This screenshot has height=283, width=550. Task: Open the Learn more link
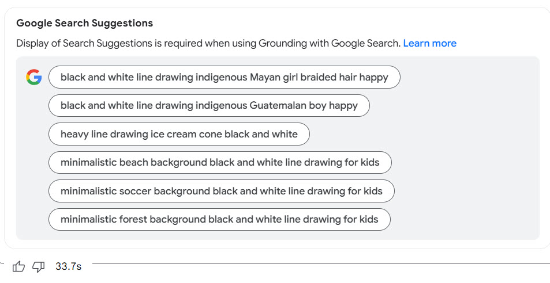429,43
